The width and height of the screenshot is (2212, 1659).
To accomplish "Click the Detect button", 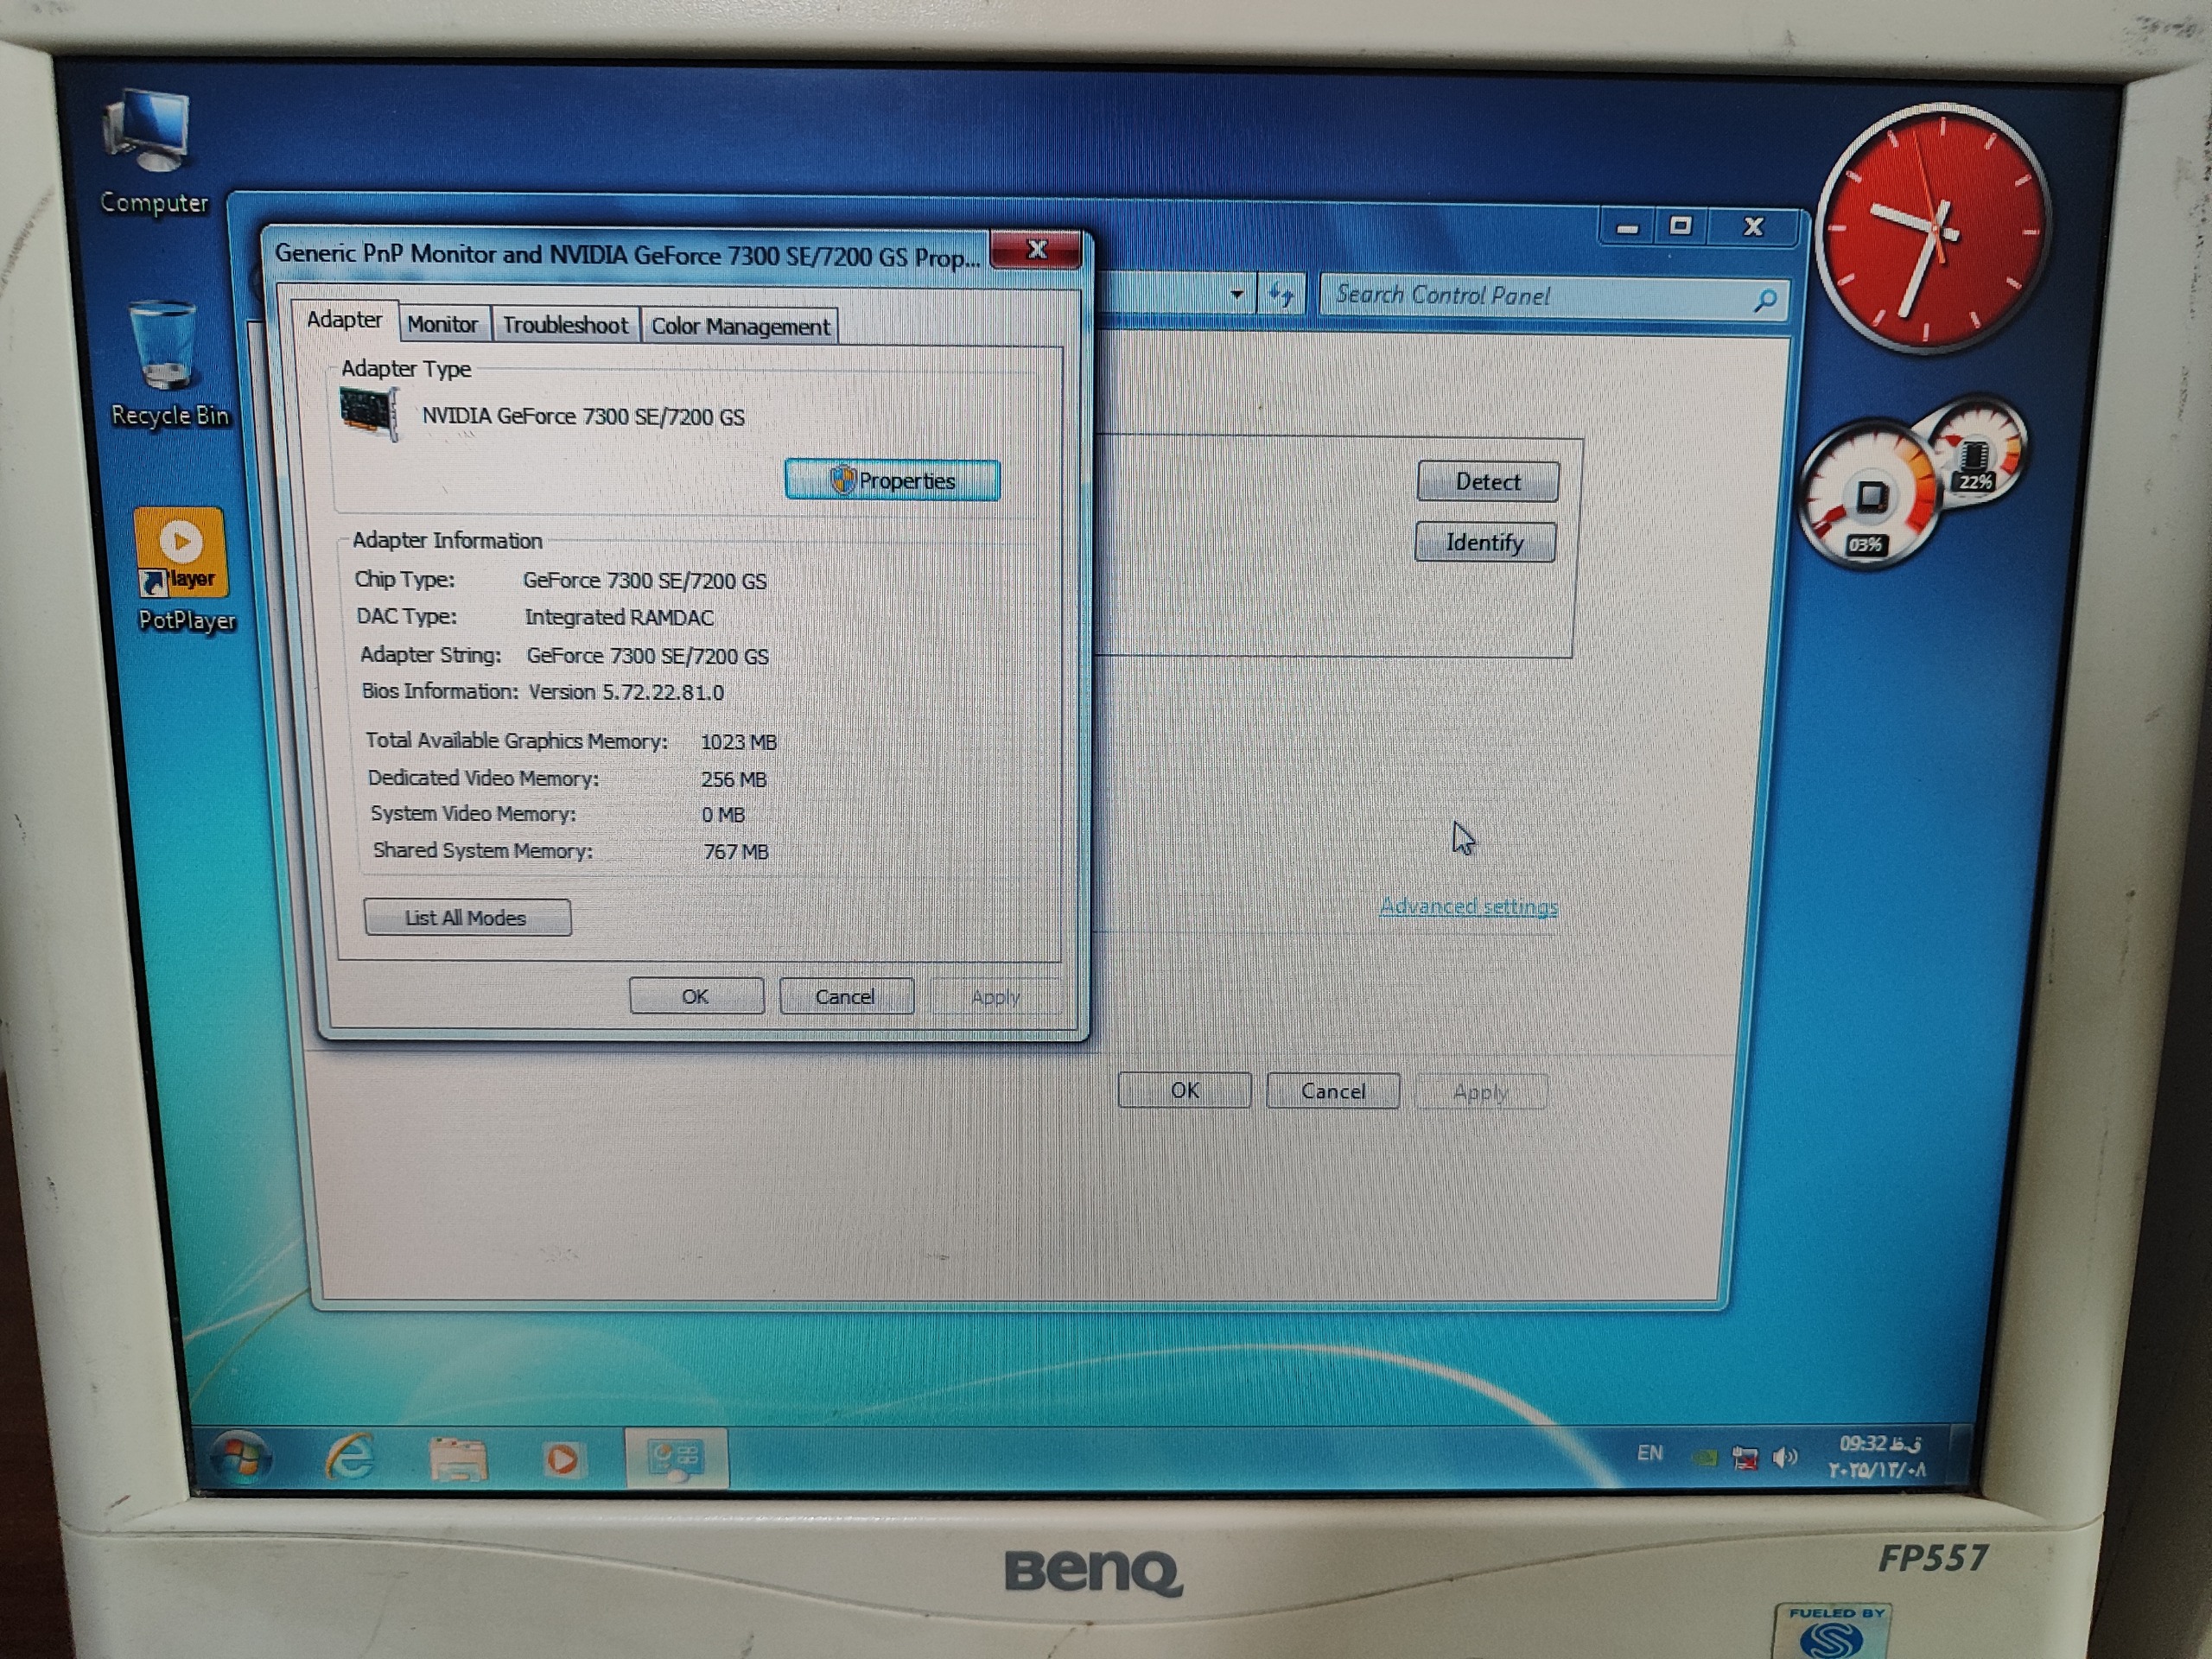I will pyautogui.click(x=1487, y=482).
